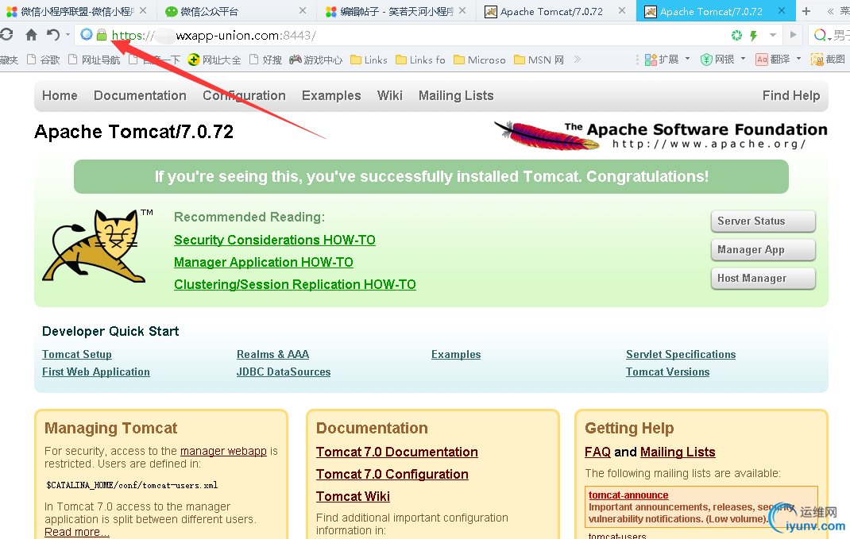The height and width of the screenshot is (539, 850).
Task: Open the 网址大全 bookmark
Action: (214, 60)
